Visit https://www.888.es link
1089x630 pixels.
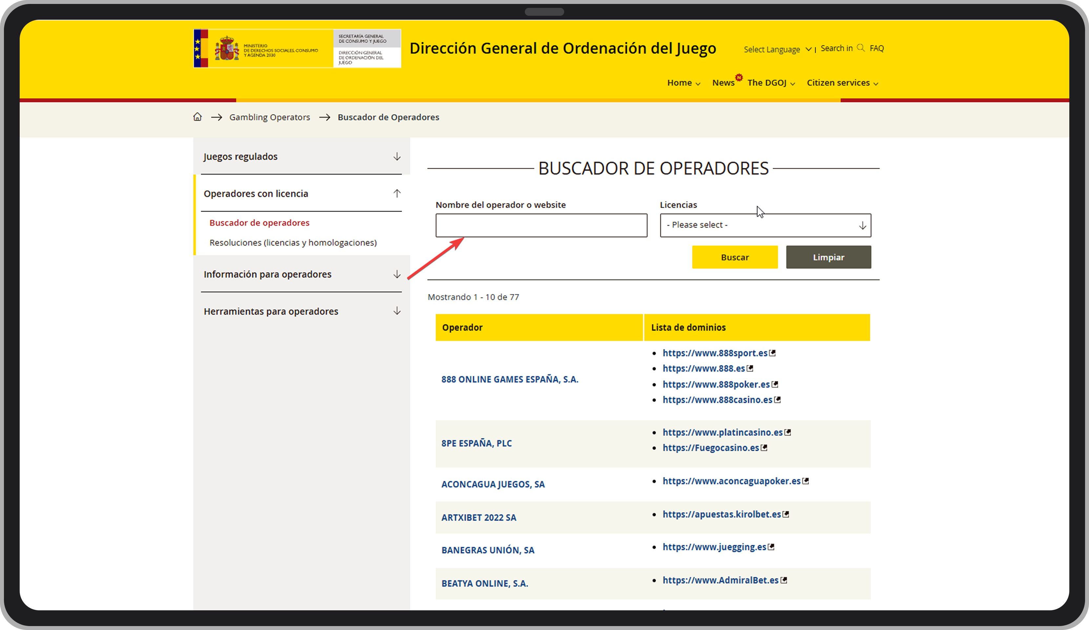704,368
